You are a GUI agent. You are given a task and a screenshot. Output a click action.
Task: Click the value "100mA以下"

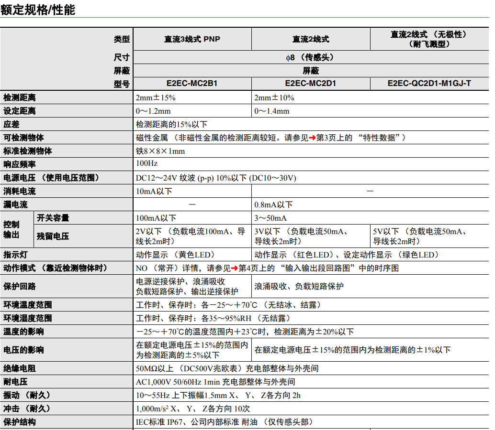click(x=156, y=218)
